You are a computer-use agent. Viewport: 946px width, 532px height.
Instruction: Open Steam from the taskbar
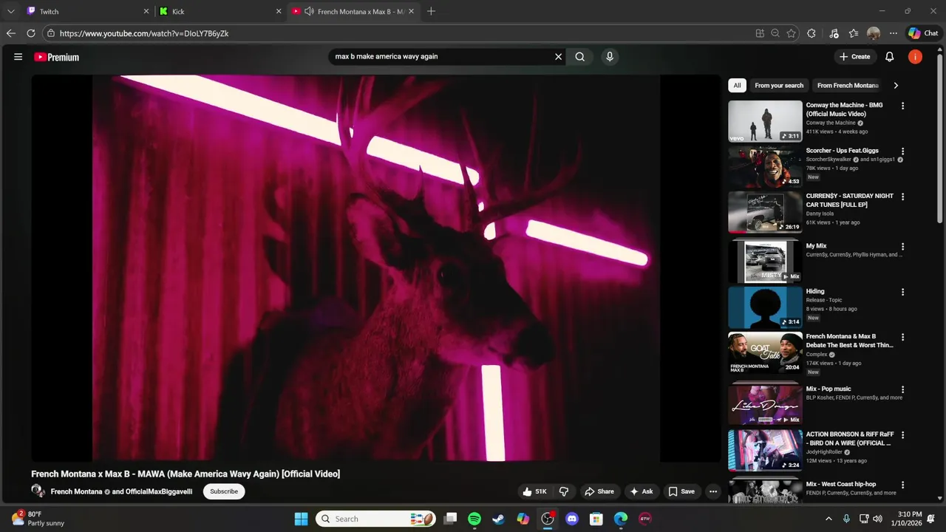[499, 519]
